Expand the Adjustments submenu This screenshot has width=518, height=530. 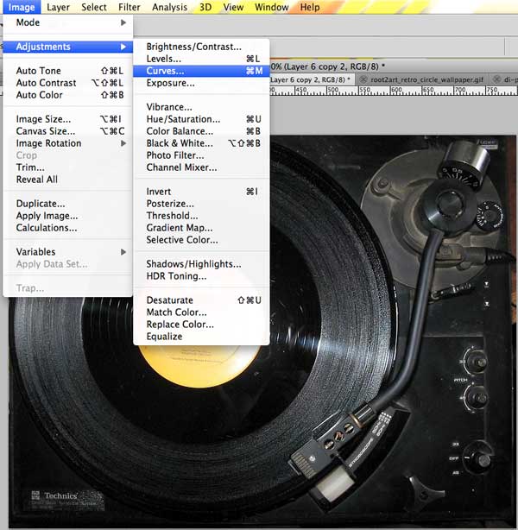(x=68, y=47)
